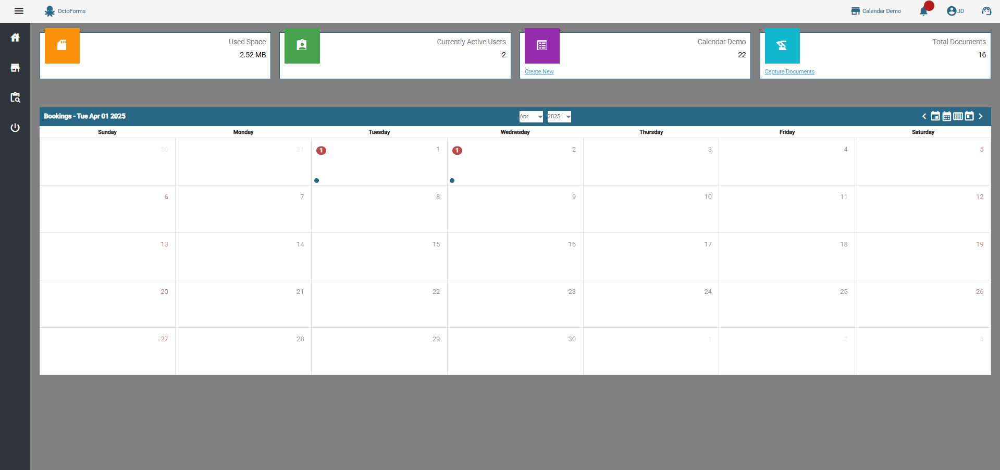Select Thursday April 10 cell
The height and width of the screenshot is (470, 1000).
coord(651,209)
